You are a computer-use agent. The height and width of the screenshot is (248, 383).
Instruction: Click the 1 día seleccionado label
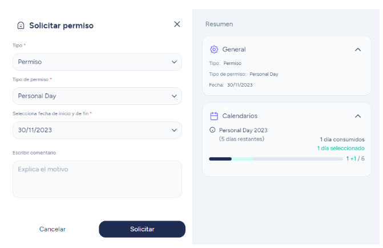point(341,148)
